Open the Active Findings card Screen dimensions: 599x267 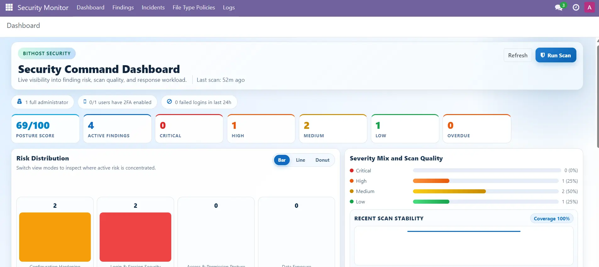(117, 129)
